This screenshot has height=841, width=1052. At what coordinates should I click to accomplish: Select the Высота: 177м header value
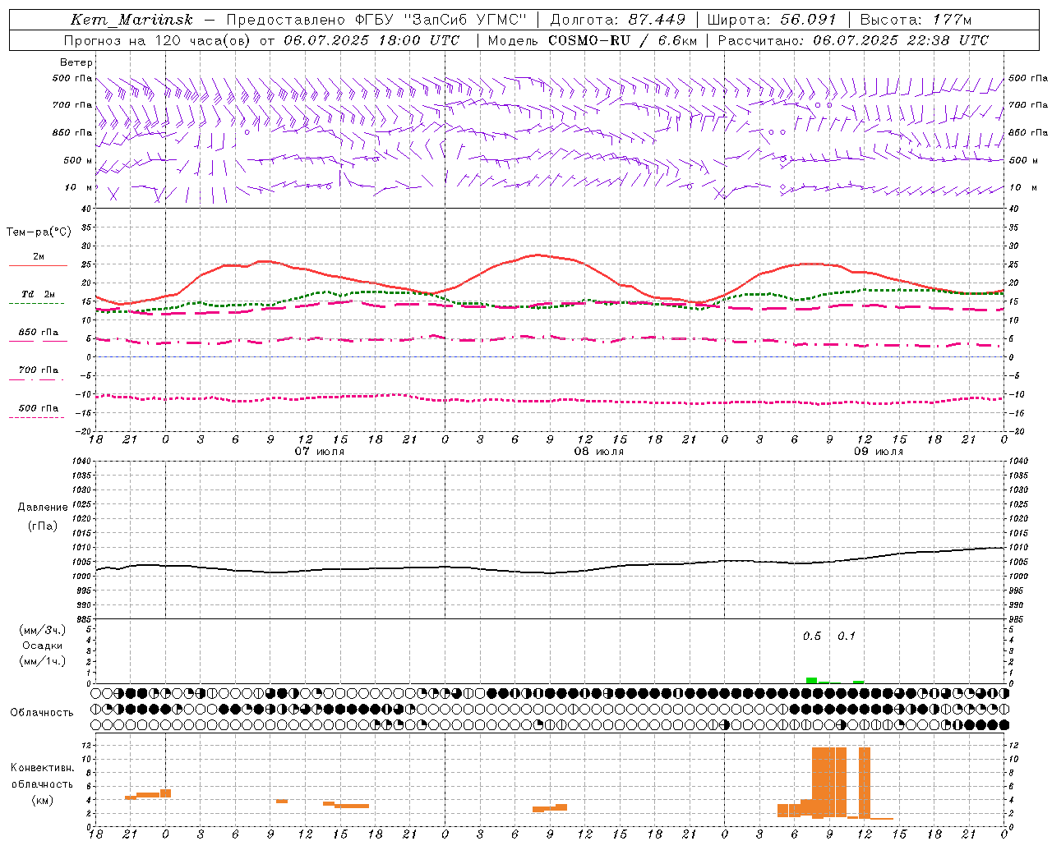pyautogui.click(x=915, y=20)
